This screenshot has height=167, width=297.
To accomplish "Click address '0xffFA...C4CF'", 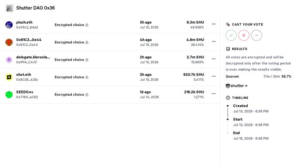I will coord(27,63).
